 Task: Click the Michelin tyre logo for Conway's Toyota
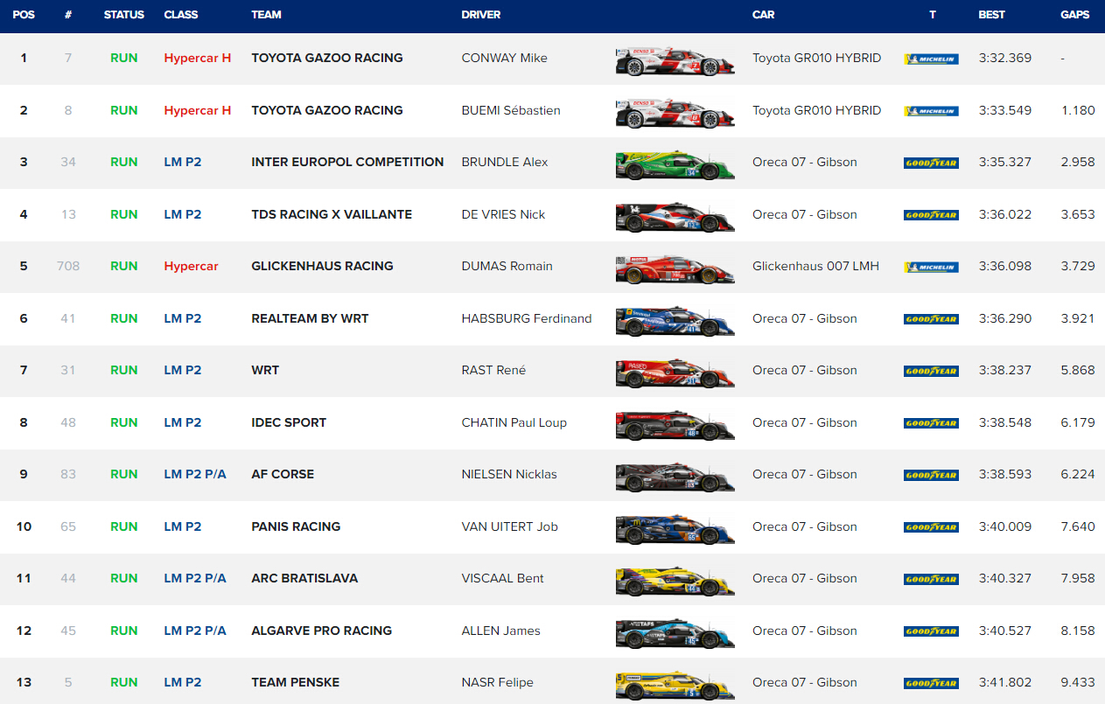tap(931, 59)
